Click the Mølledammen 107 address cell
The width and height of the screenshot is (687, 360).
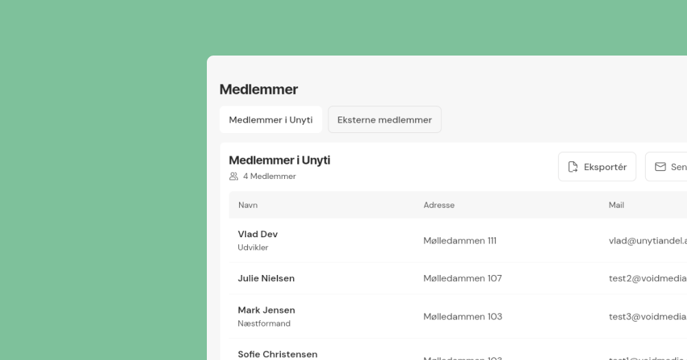coord(462,278)
